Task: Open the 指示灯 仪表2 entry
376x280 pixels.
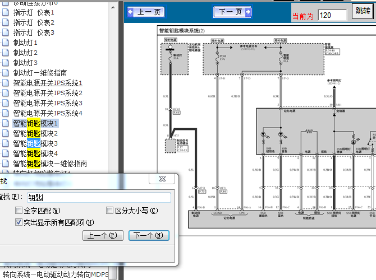Action: tap(34, 22)
